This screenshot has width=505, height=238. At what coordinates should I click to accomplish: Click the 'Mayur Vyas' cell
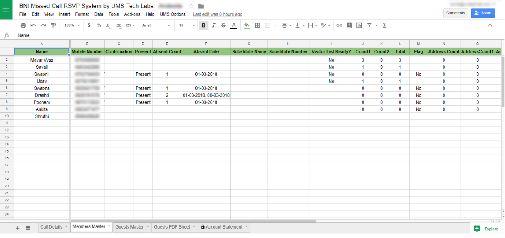pyautogui.click(x=42, y=60)
